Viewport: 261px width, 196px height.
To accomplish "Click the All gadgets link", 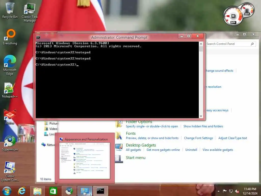I will pyautogui.click(x=133, y=150).
